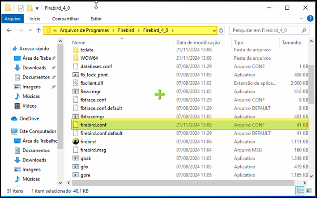Click the gbak application icon

click(x=76, y=158)
